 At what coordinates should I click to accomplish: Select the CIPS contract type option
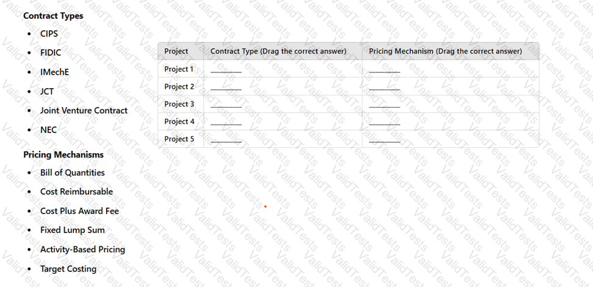coord(49,34)
